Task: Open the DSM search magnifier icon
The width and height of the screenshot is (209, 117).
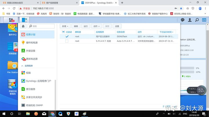Action: pyautogui.click(x=197, y=20)
